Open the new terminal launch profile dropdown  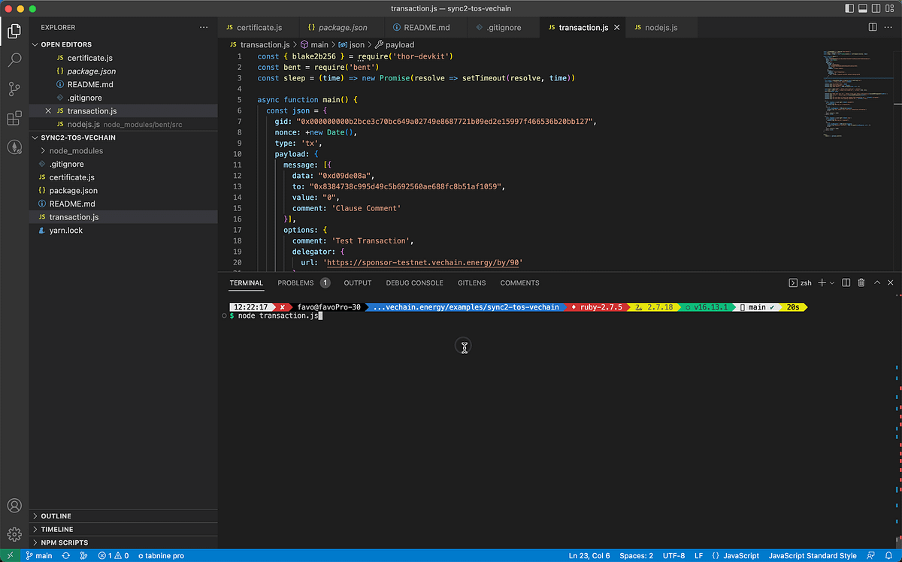point(832,283)
